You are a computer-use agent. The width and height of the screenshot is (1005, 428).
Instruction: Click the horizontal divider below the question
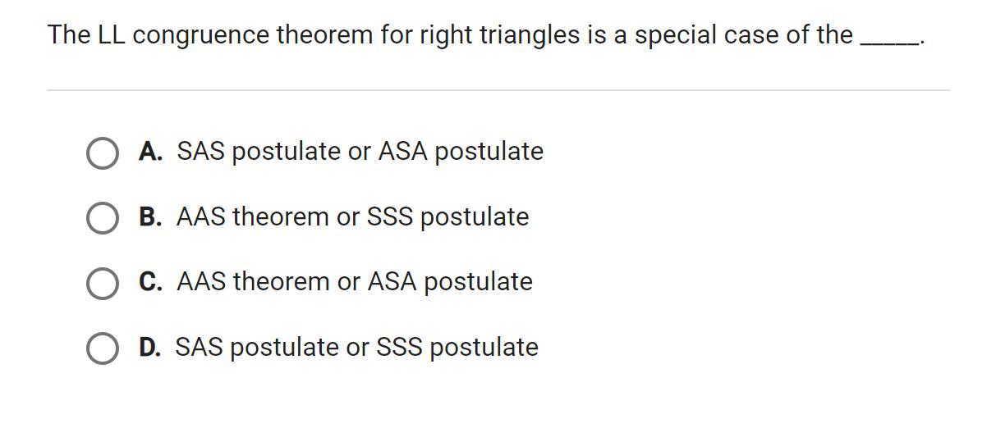[498, 90]
